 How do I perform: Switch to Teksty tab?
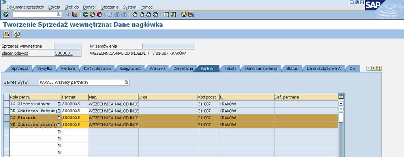(x=230, y=68)
